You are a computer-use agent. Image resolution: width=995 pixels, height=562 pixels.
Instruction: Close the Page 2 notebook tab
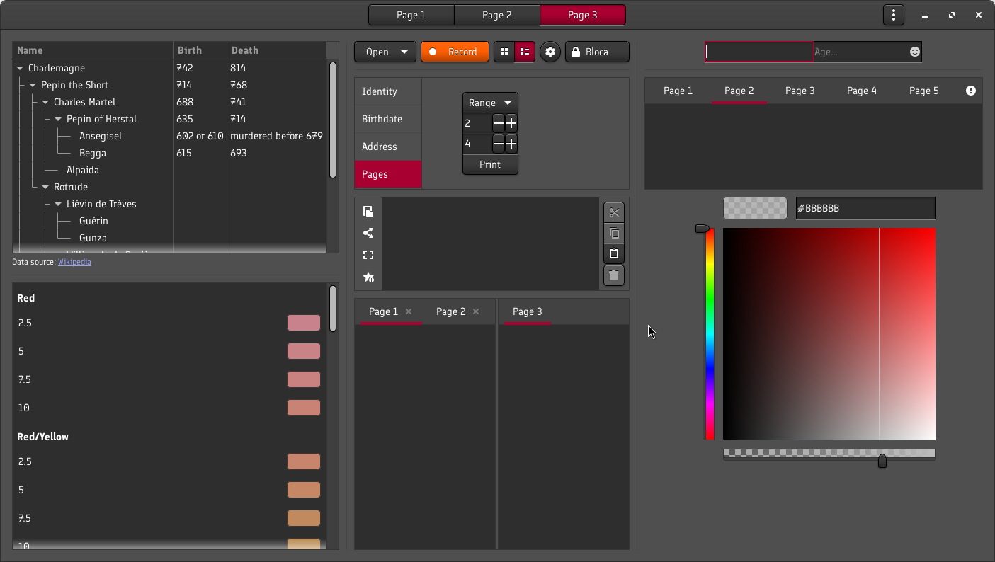(x=476, y=311)
